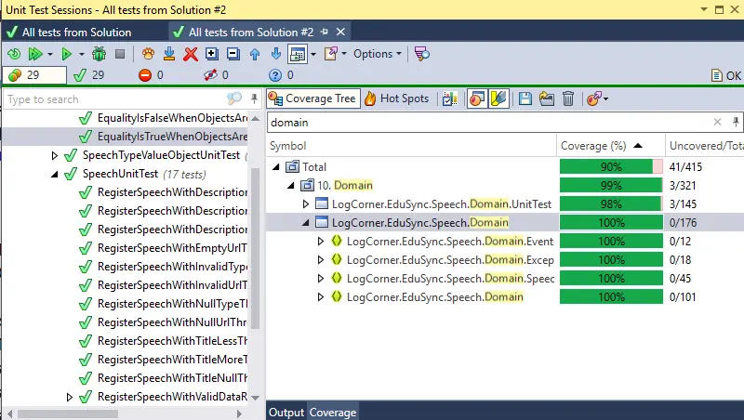
Task: Pin the test search box
Action: [254, 98]
